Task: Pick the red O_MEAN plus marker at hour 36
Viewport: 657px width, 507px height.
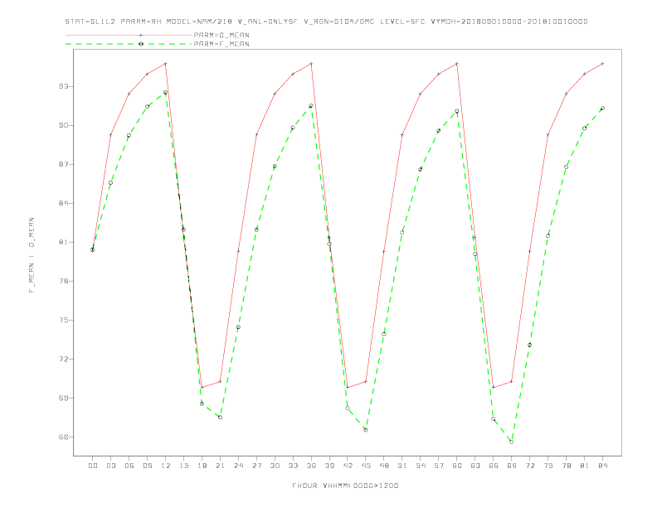Action: tap(311, 64)
